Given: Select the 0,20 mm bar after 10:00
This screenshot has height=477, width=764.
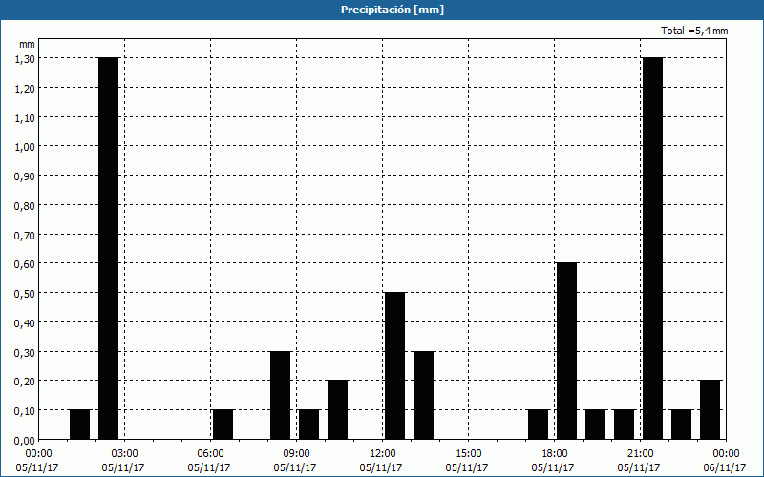Looking at the screenshot, I should 338,410.
